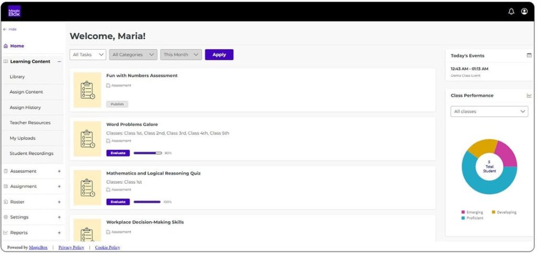Open the All Tasks dropdown
This screenshot has width=537, height=254.
[x=88, y=54]
